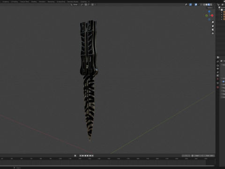Open the Scripting workspace tab
225x169 pixels.
[x=83, y=1]
